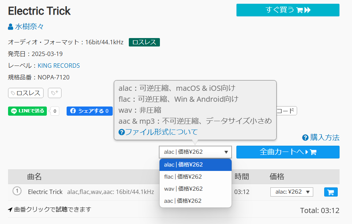Expand the album format dropdown alac 価格¥262
Viewport: 352px width, 224px height.
click(x=195, y=152)
